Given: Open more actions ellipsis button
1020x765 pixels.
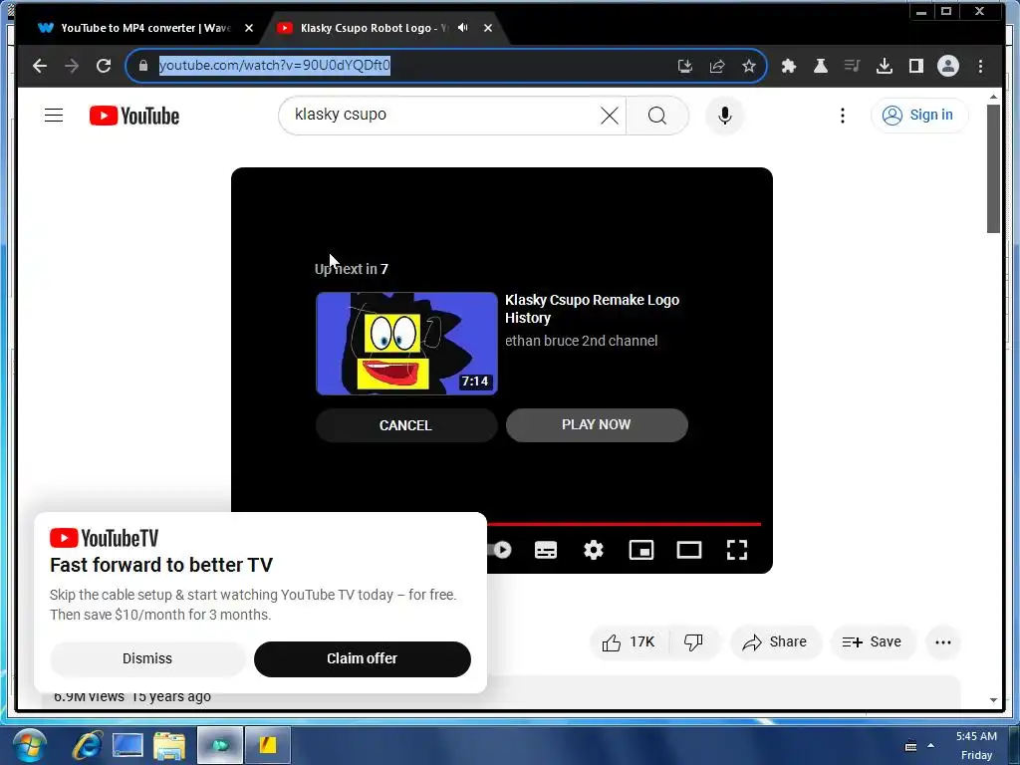Looking at the screenshot, I should [x=943, y=642].
